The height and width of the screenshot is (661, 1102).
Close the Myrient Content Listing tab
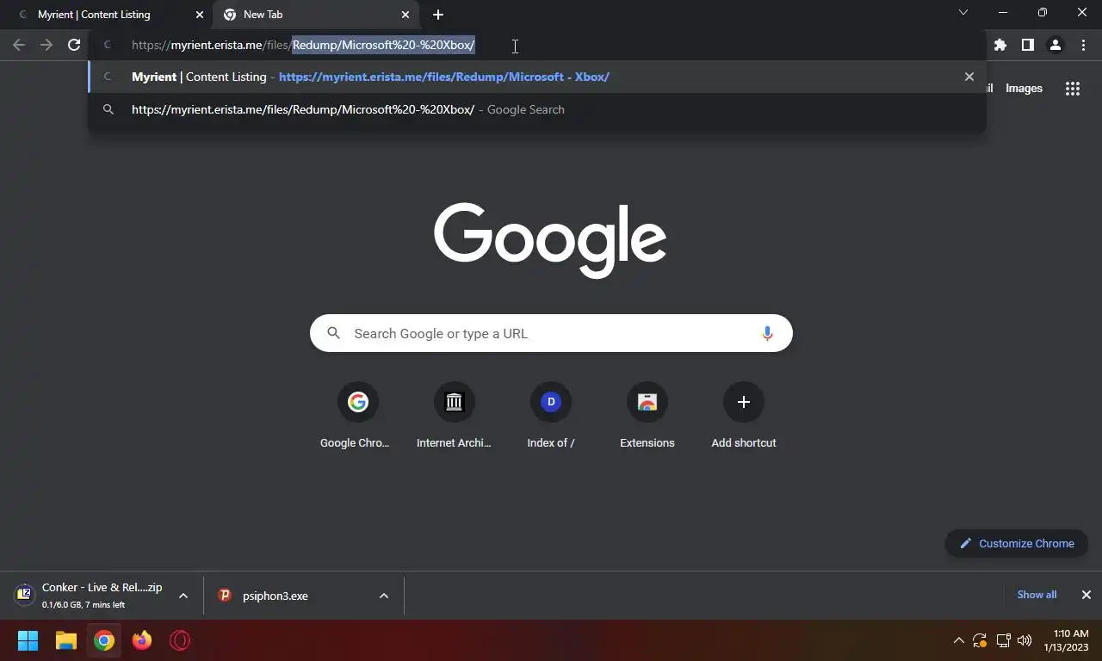point(200,15)
